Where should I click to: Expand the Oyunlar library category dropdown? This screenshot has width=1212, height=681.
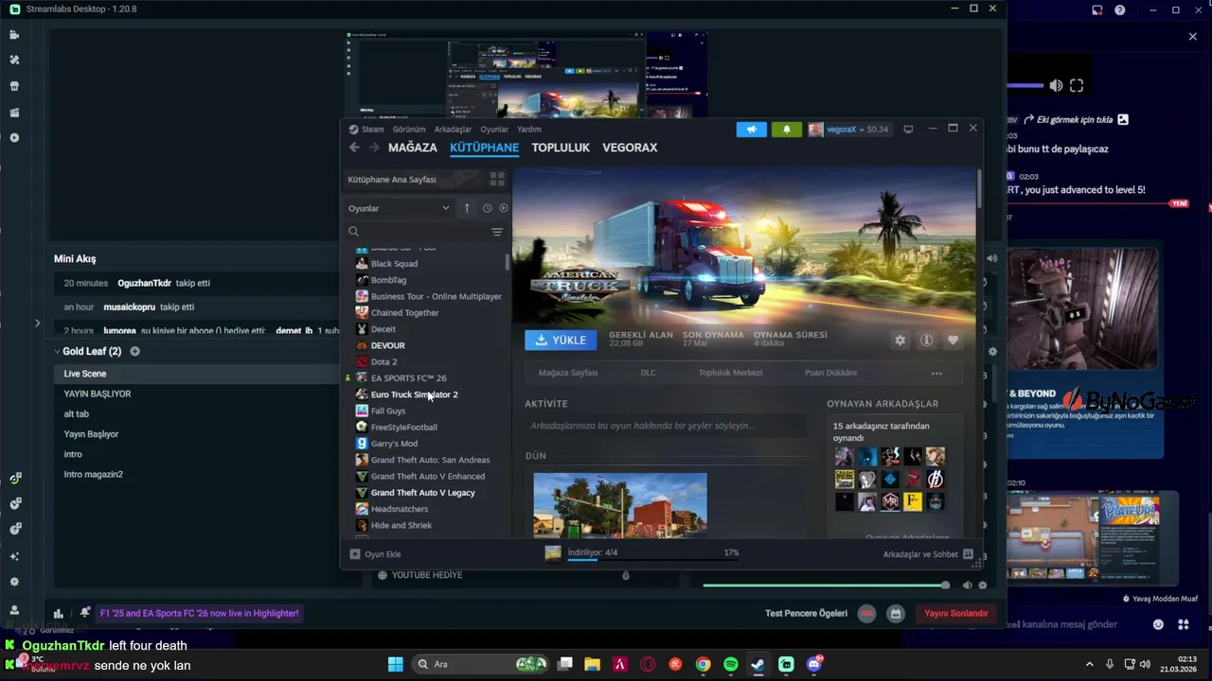click(399, 208)
